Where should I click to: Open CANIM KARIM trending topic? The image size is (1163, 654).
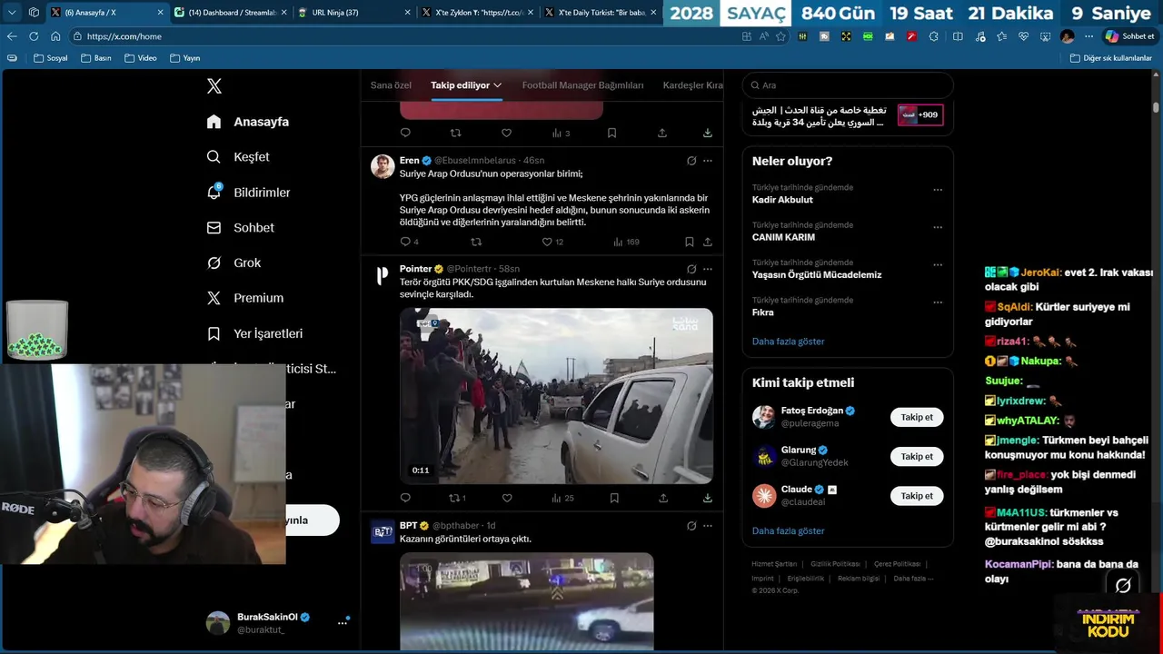click(783, 237)
